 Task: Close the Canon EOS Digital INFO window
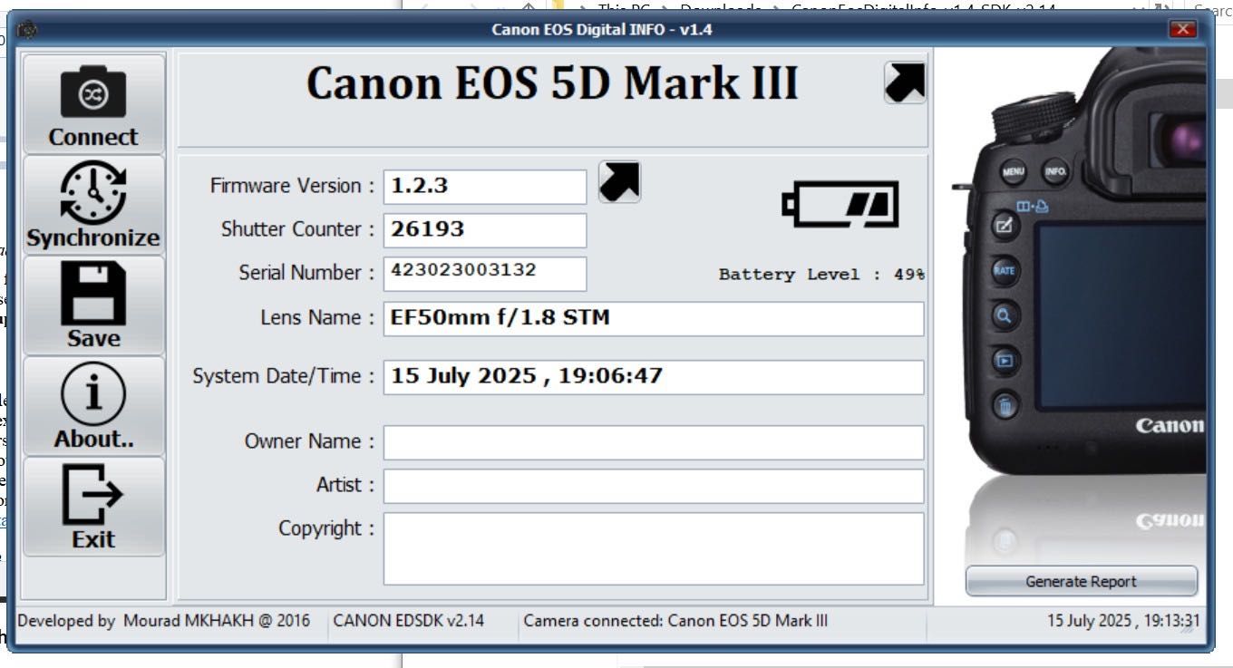tap(1182, 29)
